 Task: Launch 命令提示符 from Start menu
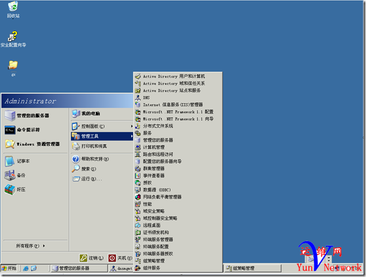[35, 130]
